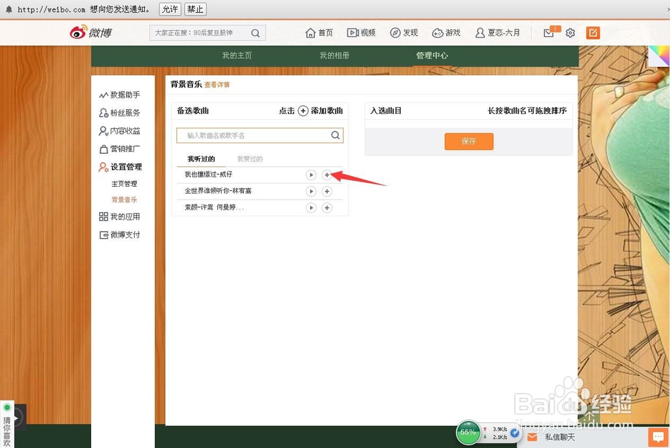Click the 添加歌曲 plus circle button
Viewport: 670px width, 448px height.
[x=303, y=111]
